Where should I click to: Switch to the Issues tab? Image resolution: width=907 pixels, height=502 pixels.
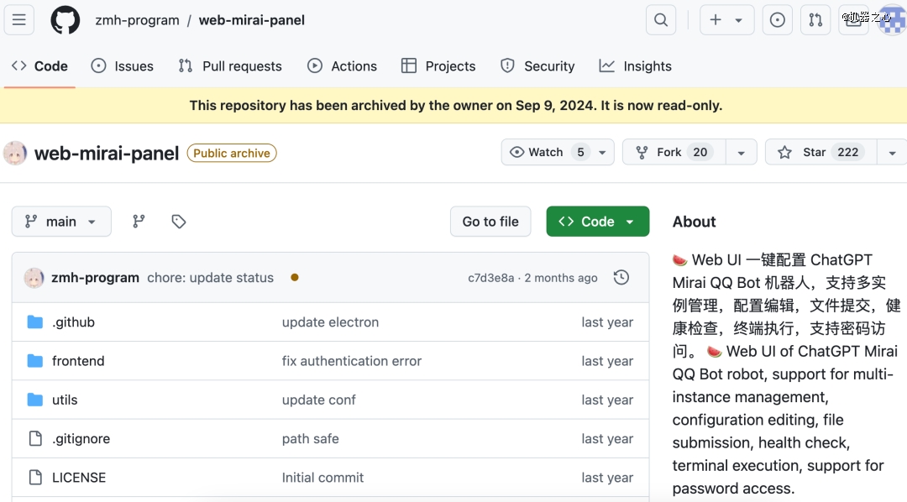(122, 66)
